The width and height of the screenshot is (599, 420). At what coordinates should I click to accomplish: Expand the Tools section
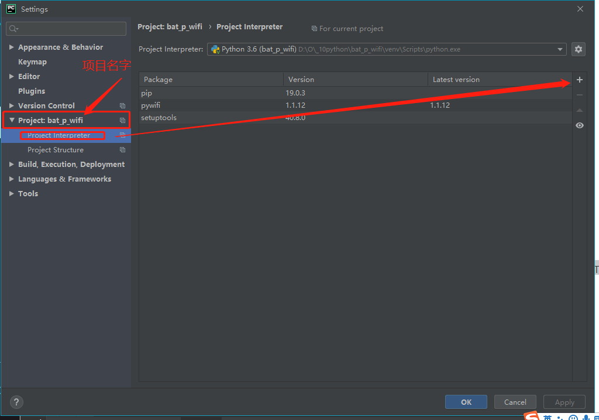pos(12,193)
